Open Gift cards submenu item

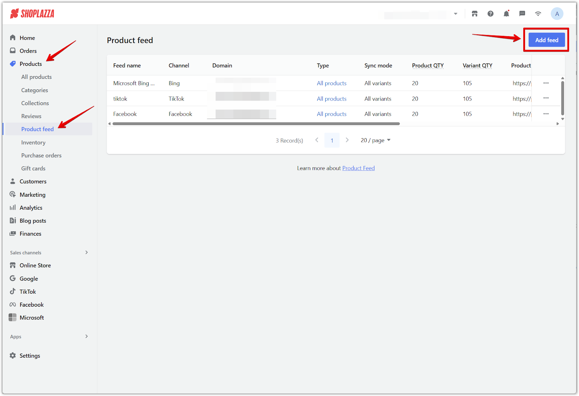click(x=33, y=169)
